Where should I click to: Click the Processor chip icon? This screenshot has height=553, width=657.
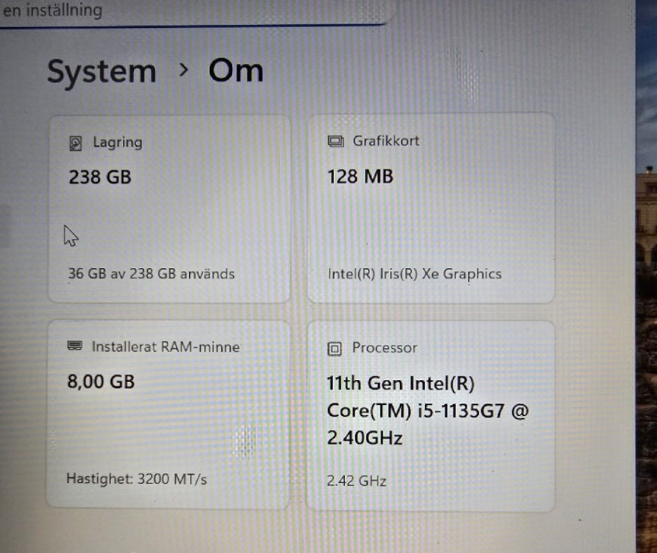335,348
